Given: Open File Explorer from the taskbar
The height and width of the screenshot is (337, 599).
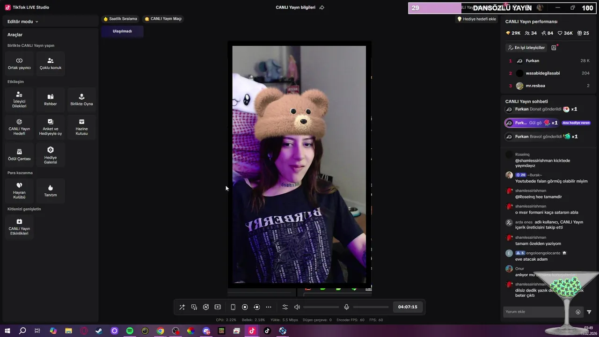Looking at the screenshot, I should (x=68, y=331).
